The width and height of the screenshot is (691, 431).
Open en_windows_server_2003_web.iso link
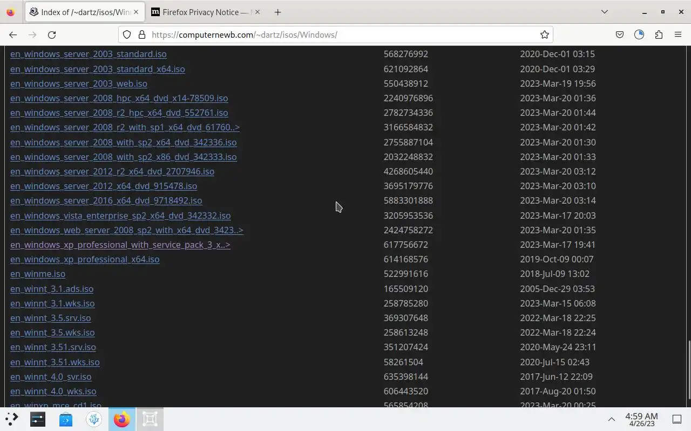(79, 84)
